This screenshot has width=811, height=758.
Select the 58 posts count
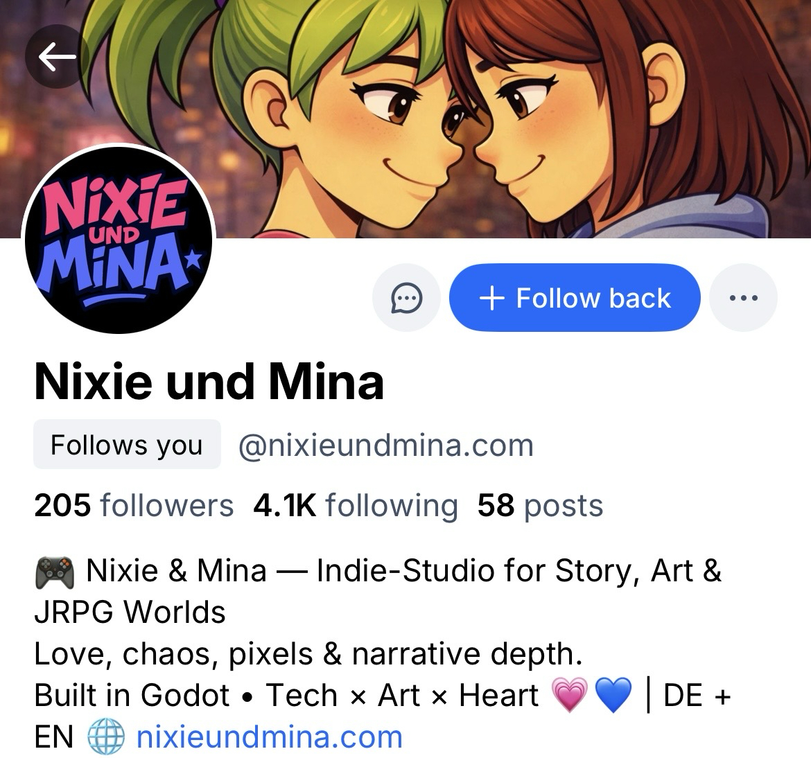[x=540, y=505]
